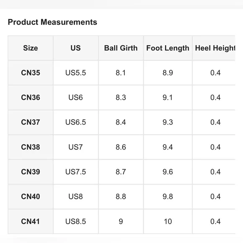The width and height of the screenshot is (243, 243).
Task: Select the Size column header
Action: [x=31, y=48]
